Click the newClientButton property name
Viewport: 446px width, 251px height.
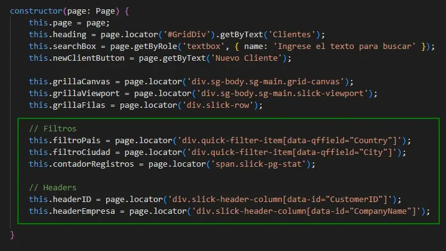(89, 58)
